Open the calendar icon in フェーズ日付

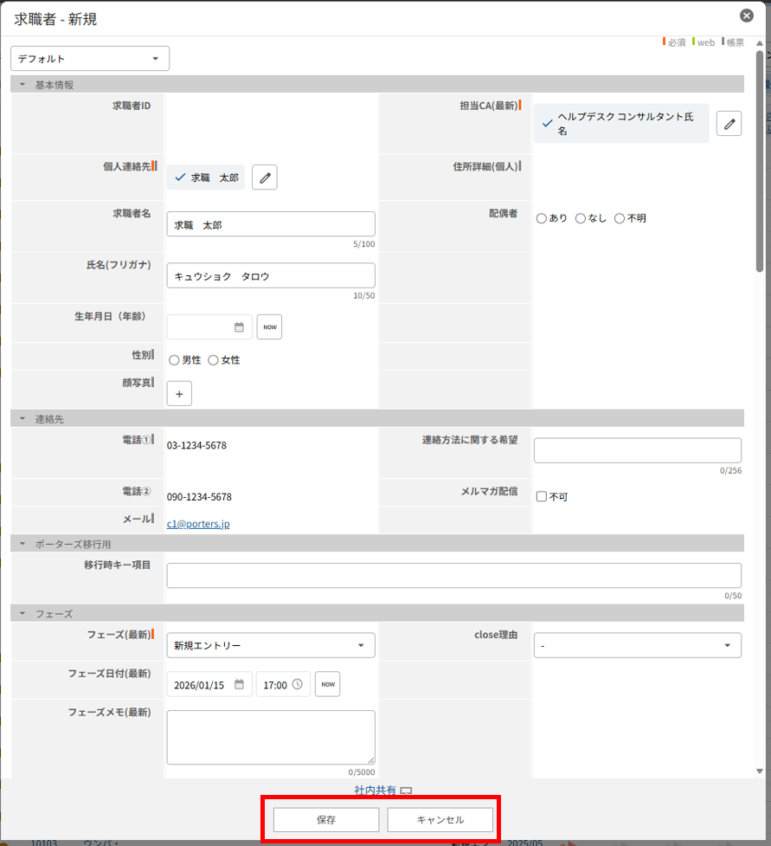point(239,684)
